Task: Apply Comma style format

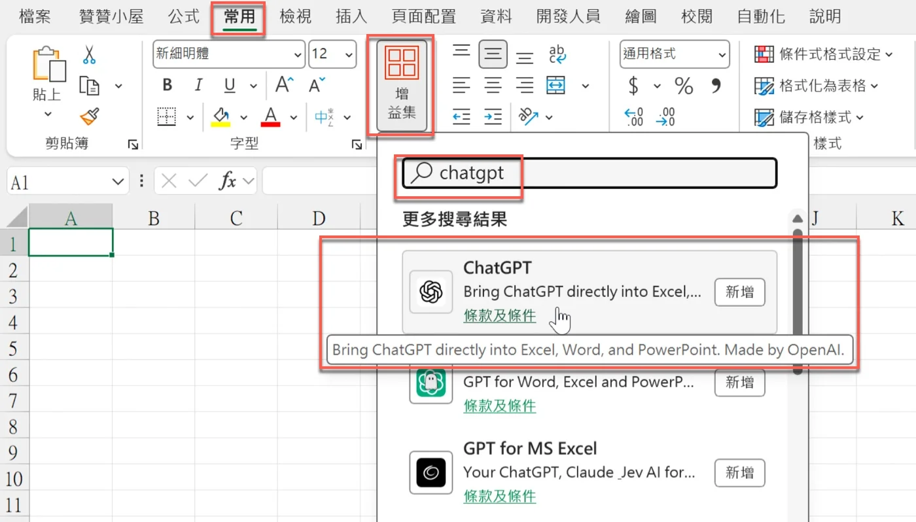Action: pos(716,86)
